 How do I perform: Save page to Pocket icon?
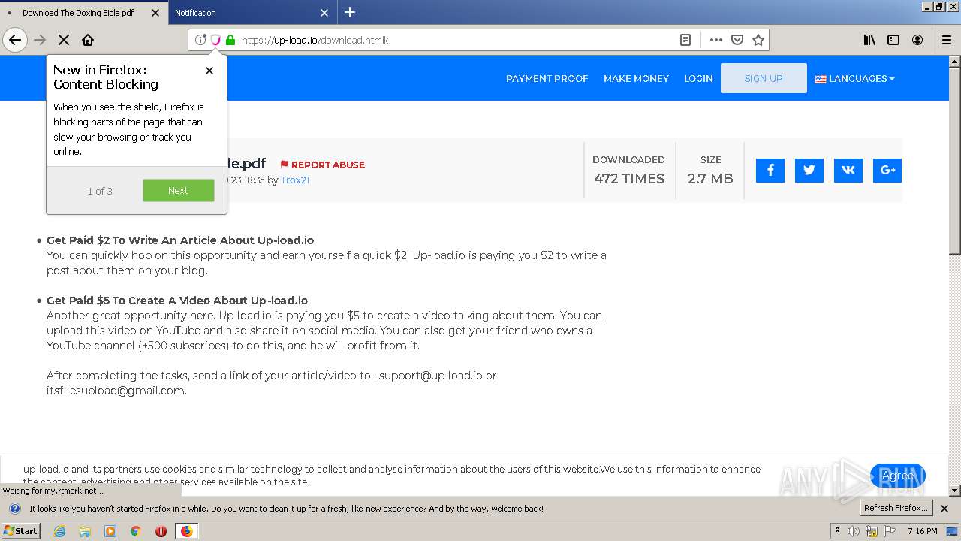tap(737, 40)
